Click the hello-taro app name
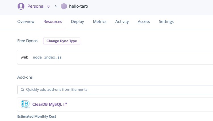The width and height of the screenshot is (213, 121). pos(79,6)
